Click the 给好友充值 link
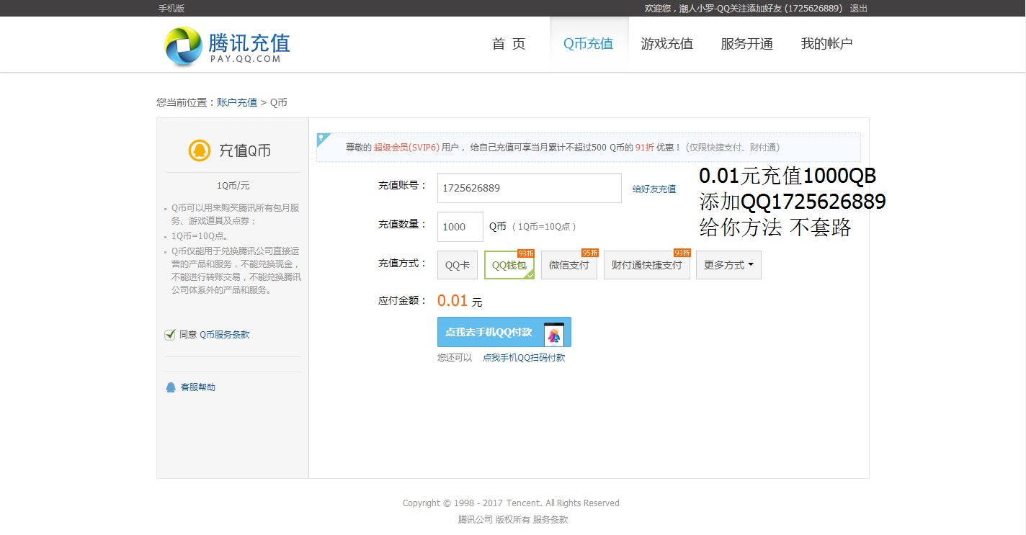The height and width of the screenshot is (535, 1026). point(654,189)
